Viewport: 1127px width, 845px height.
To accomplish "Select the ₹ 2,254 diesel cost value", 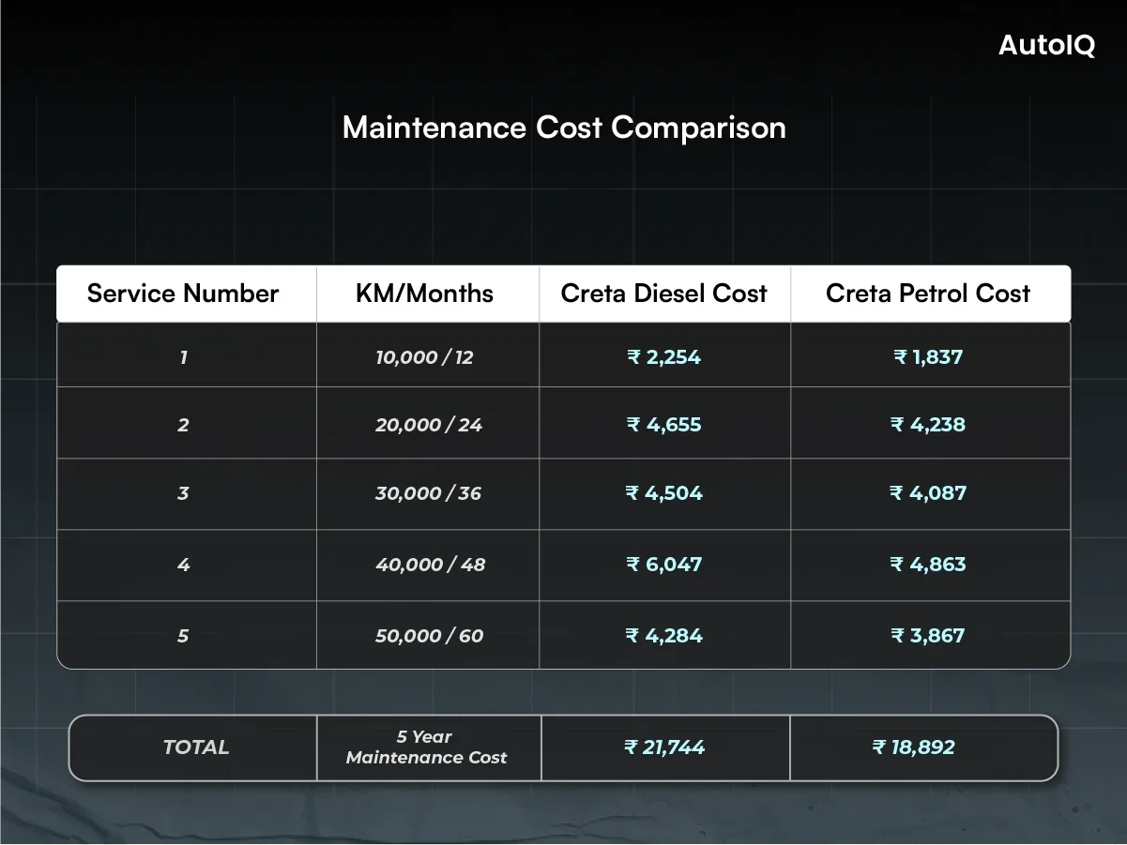I will tap(664, 356).
